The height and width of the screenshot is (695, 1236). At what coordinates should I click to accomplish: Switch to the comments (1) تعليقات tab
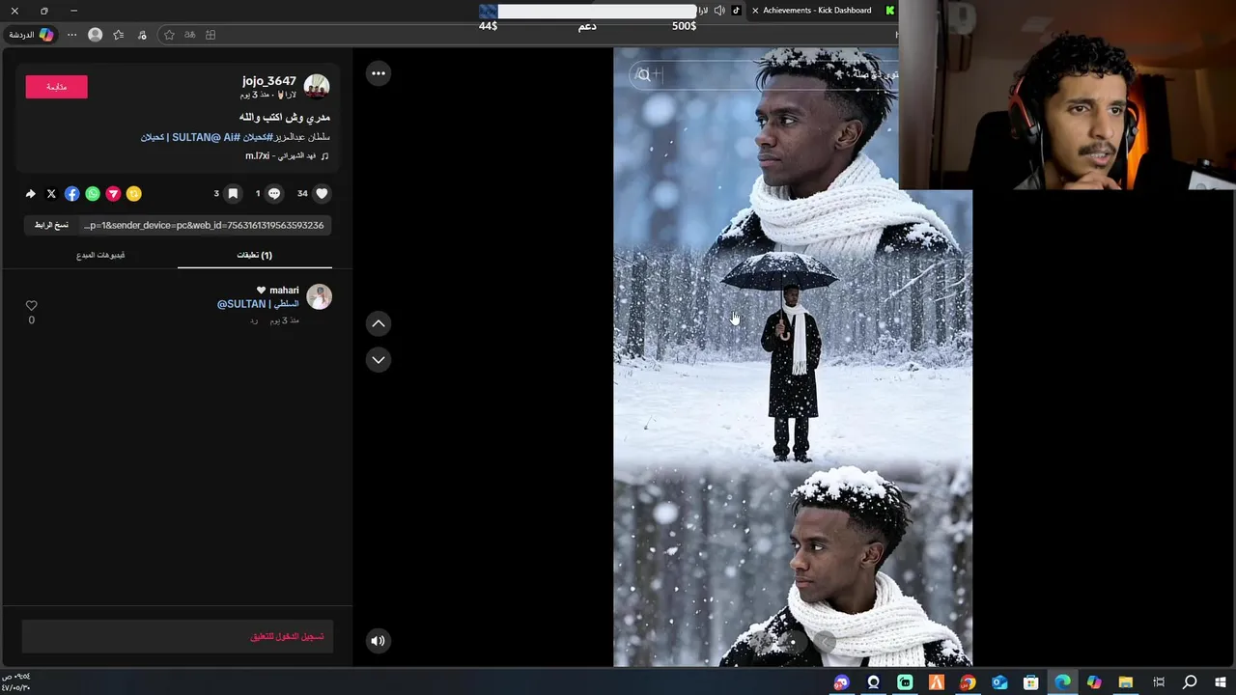click(254, 255)
